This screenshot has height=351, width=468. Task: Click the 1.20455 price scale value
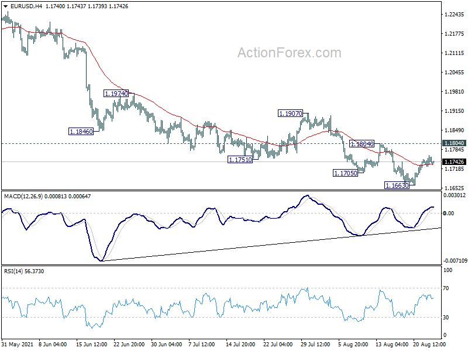tap(455, 72)
